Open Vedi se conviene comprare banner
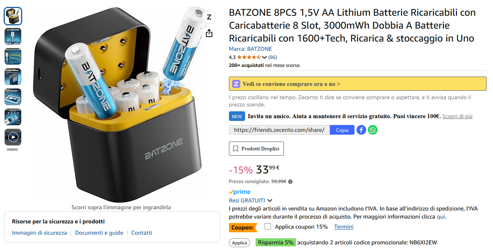 358,84
